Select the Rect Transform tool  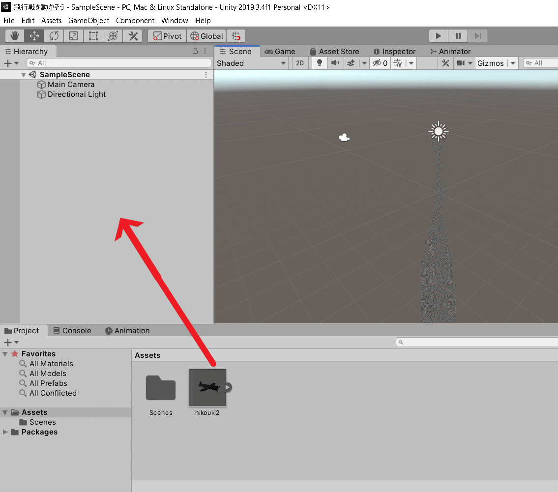click(x=93, y=36)
